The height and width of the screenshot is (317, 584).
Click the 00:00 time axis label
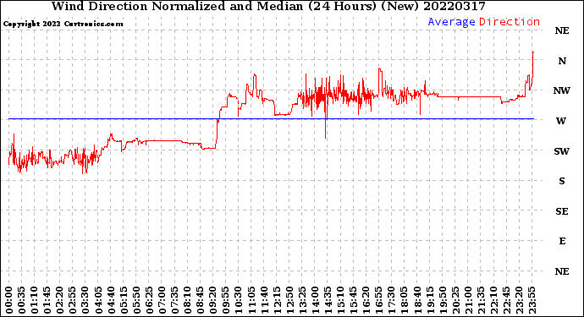tap(9, 300)
